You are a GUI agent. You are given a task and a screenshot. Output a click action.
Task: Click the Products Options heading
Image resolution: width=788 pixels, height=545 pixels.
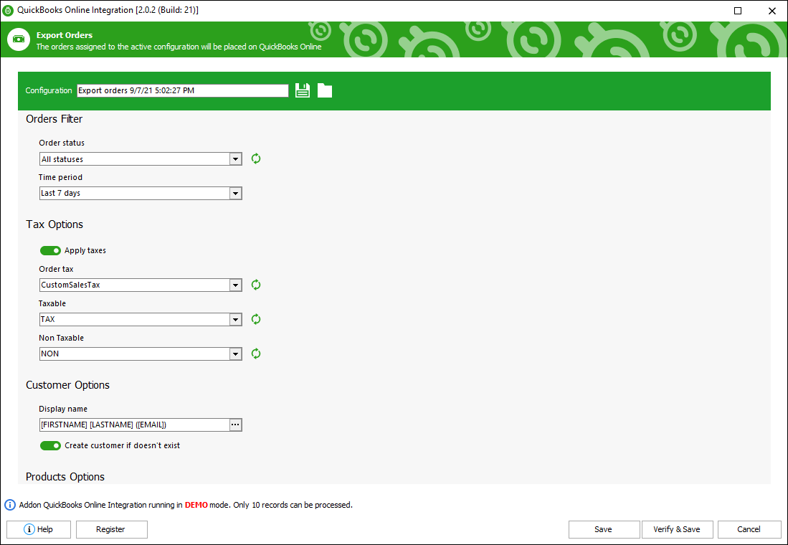[65, 477]
